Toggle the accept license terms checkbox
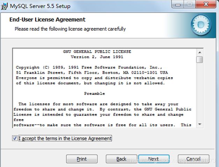 tap(15, 138)
